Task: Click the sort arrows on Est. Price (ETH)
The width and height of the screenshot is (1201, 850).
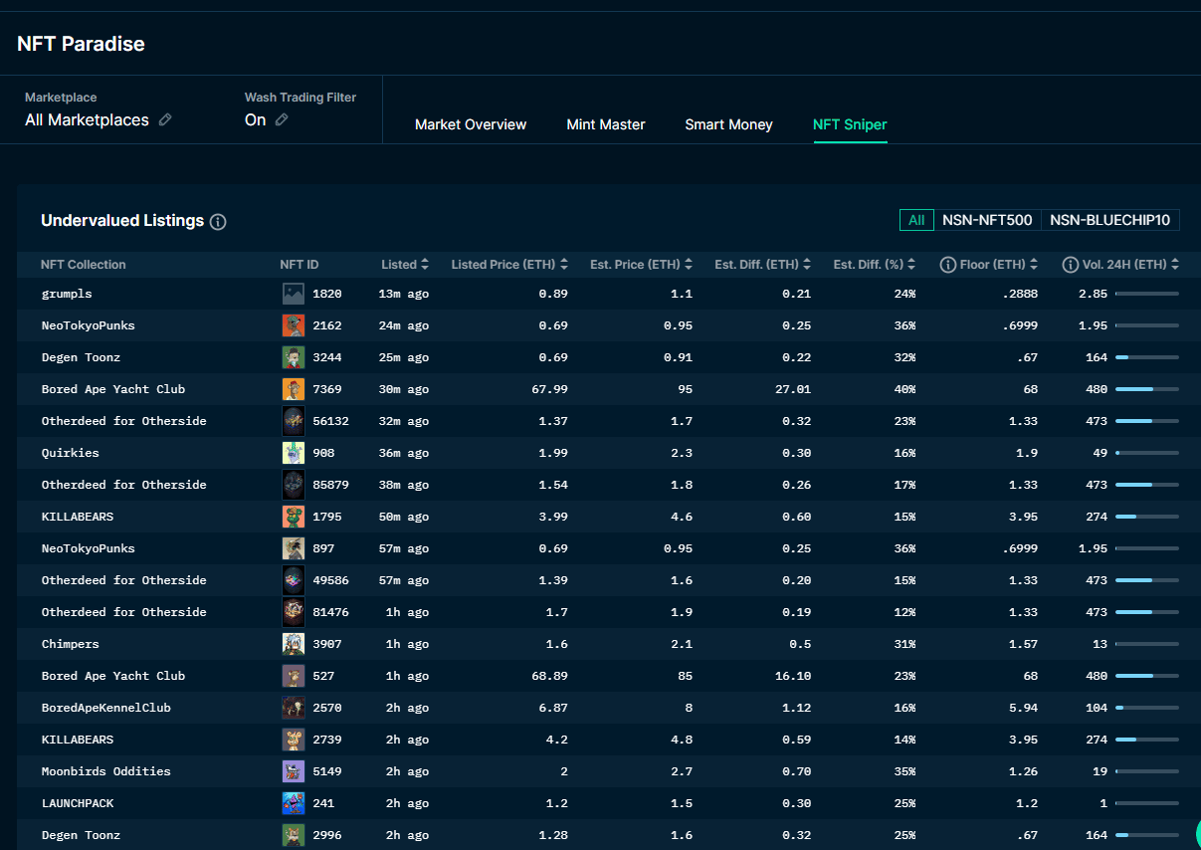Action: 688,265
